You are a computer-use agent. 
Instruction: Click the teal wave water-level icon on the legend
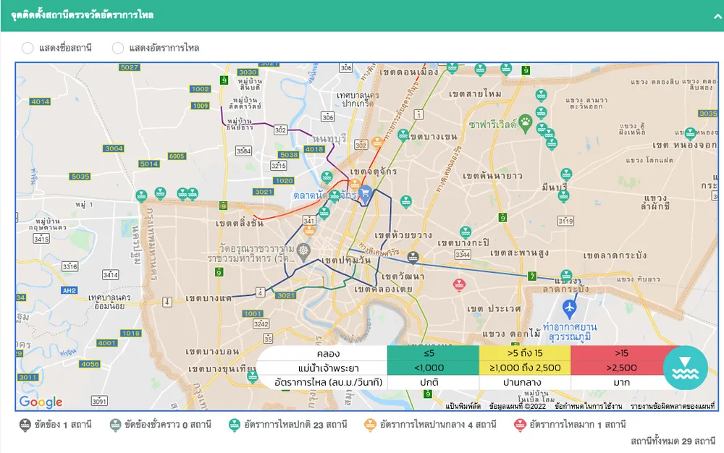(x=685, y=368)
